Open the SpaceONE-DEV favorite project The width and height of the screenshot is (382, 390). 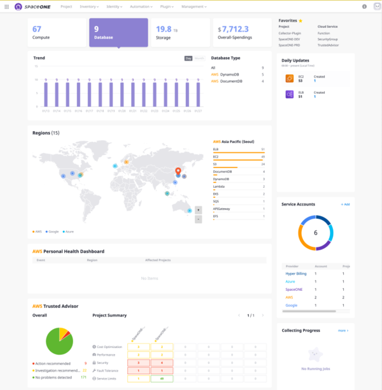[289, 39]
